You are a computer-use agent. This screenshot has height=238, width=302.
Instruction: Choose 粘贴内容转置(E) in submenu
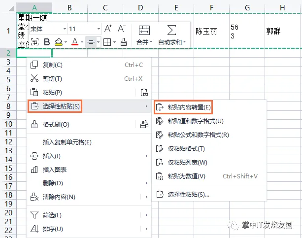pyautogui.click(x=189, y=107)
